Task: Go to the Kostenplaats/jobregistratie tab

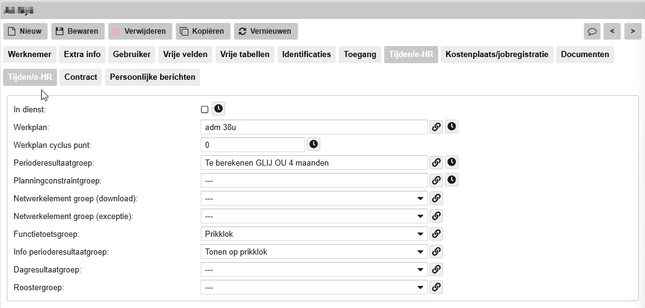Action: 497,55
